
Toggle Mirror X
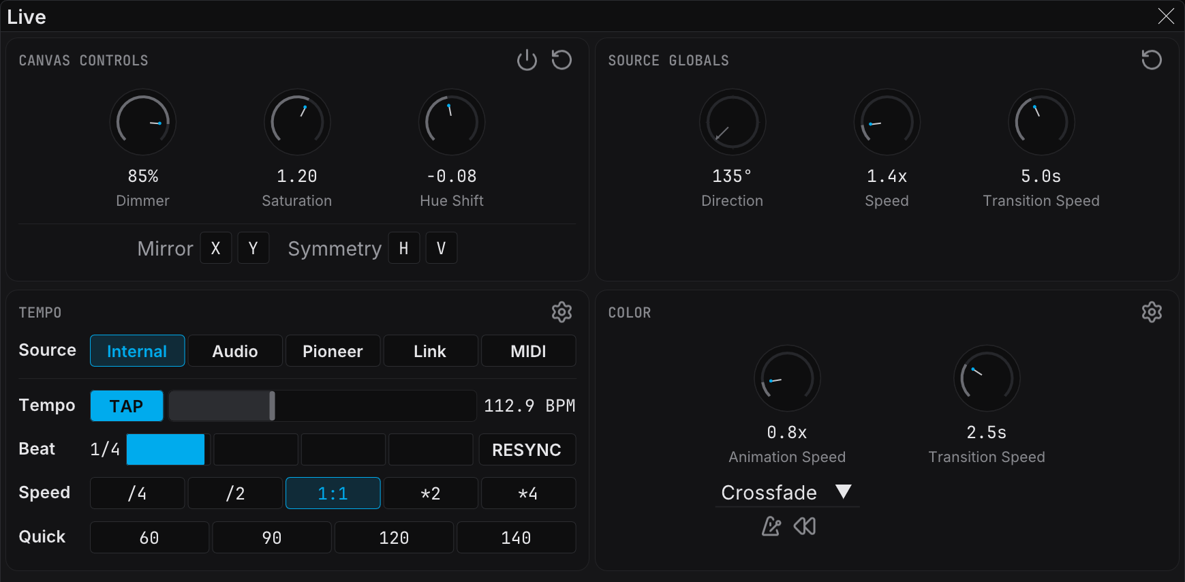pos(216,248)
